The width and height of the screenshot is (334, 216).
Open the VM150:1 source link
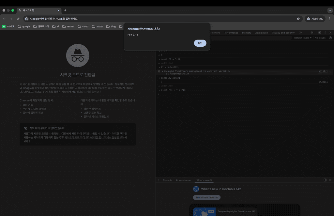pos(323,71)
